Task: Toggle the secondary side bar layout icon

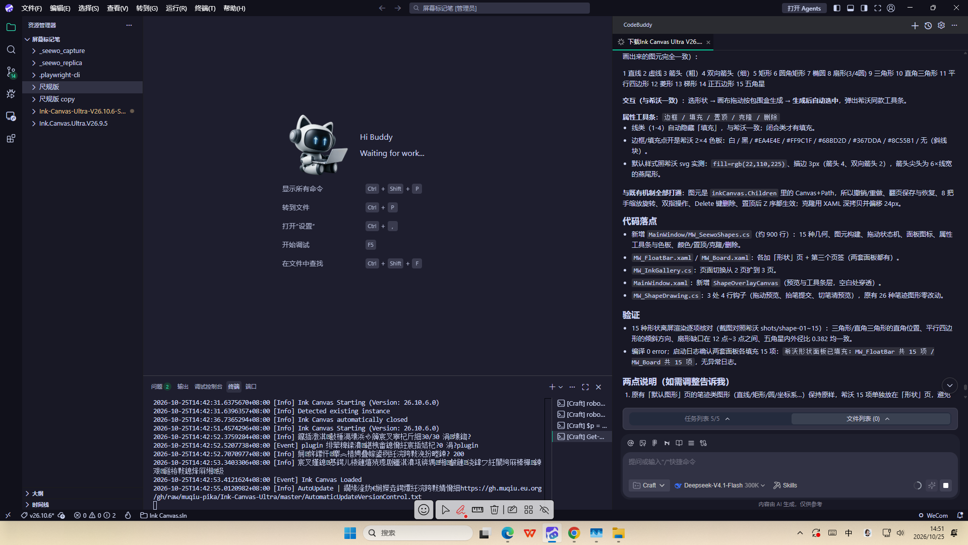Action: point(864,8)
